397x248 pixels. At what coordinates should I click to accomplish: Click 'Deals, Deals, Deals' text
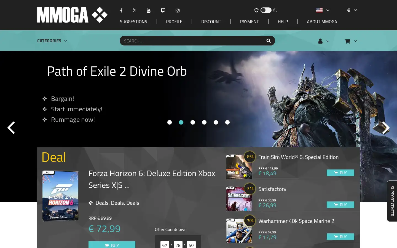point(117,203)
